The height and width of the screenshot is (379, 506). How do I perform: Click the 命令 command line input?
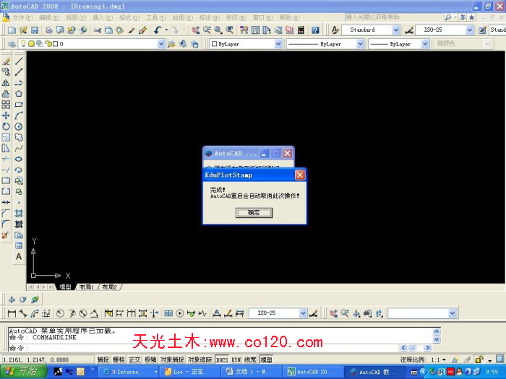click(217, 347)
